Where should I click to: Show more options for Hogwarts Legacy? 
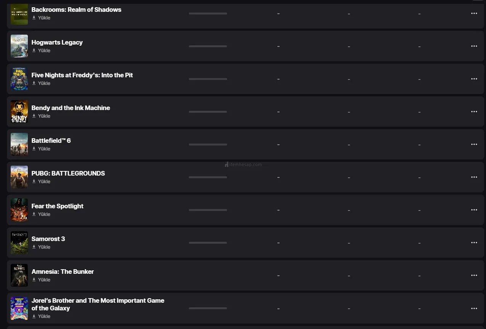click(474, 46)
